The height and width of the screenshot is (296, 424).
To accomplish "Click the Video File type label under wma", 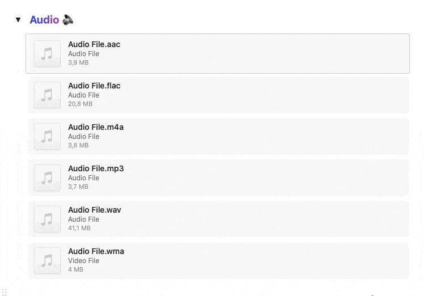I will (83, 261).
